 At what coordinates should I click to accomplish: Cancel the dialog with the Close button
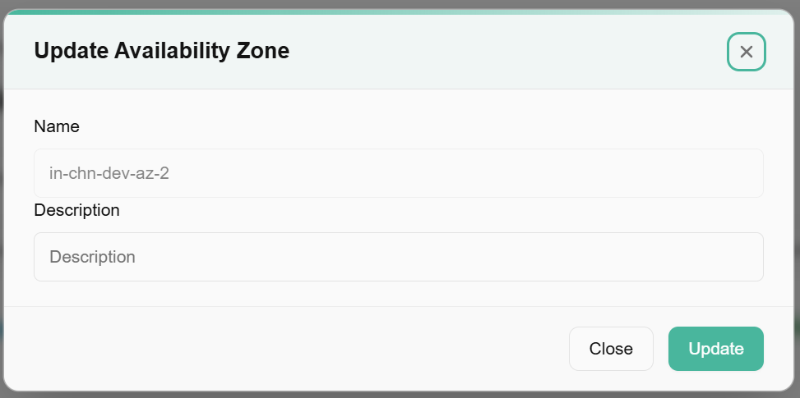click(x=611, y=349)
